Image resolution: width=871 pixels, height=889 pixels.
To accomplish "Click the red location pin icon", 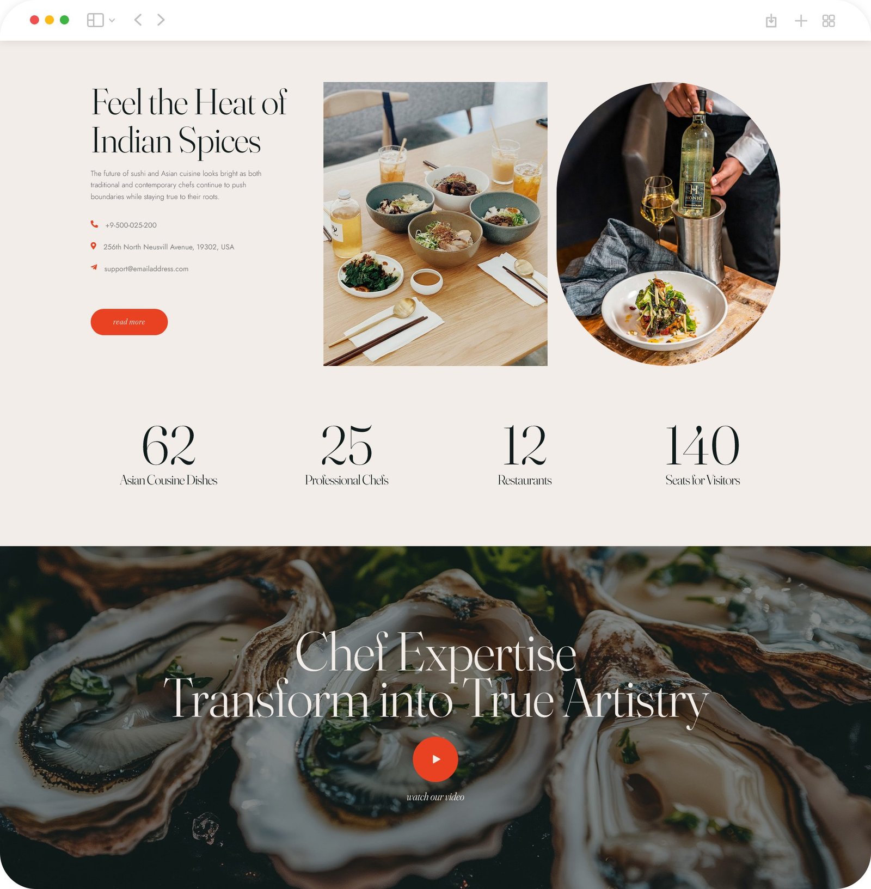I will click(x=94, y=246).
